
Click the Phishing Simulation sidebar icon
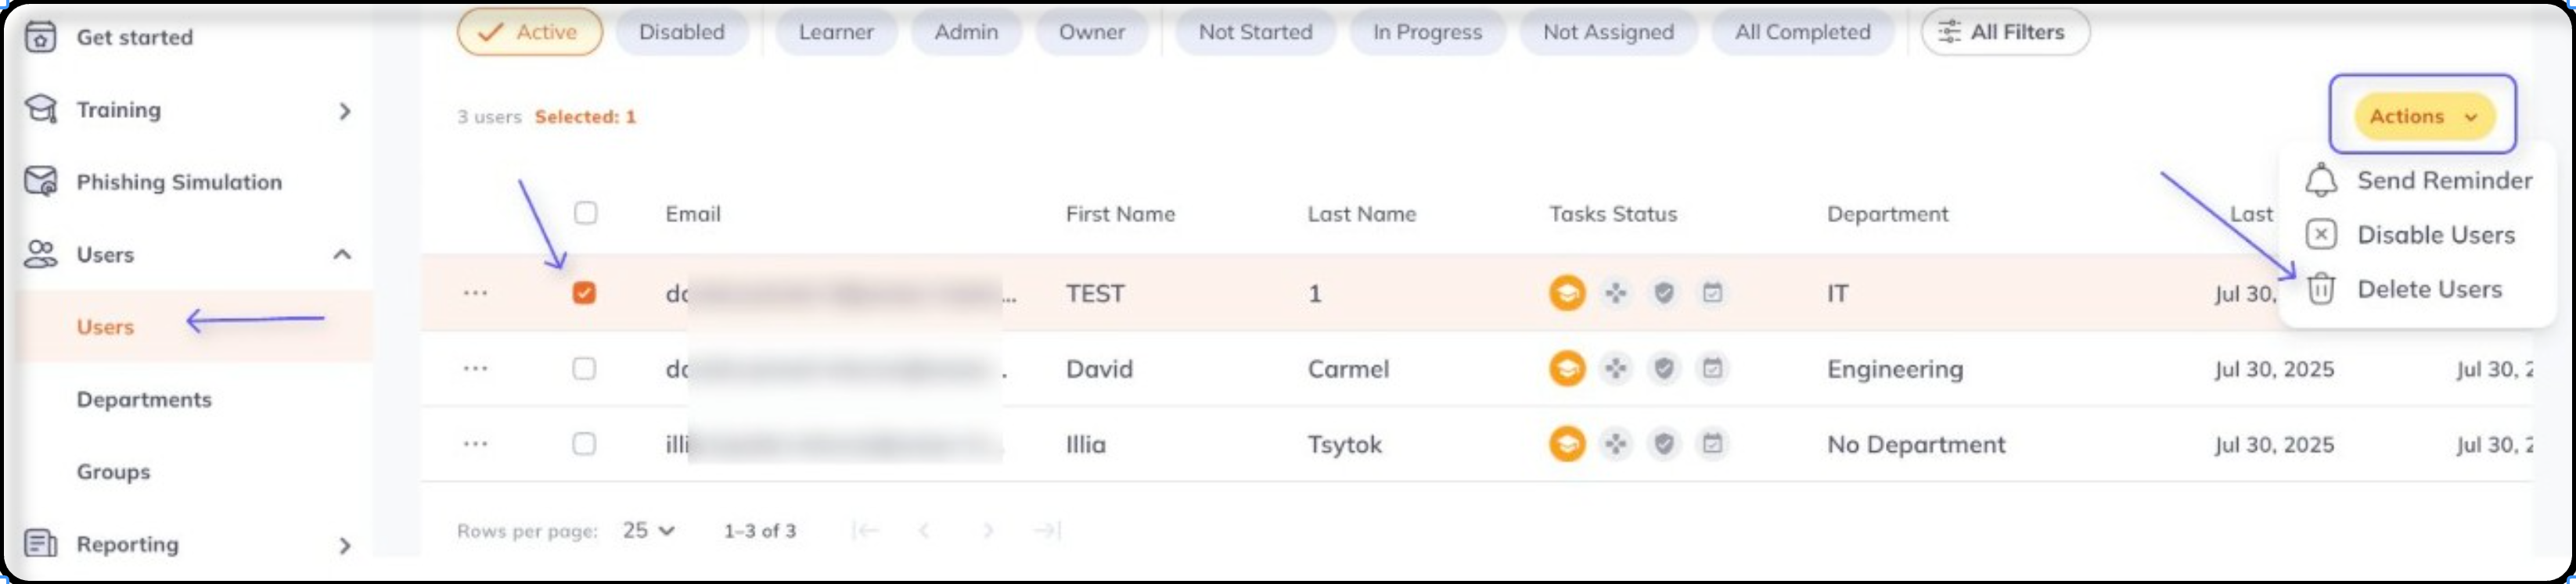click(41, 181)
